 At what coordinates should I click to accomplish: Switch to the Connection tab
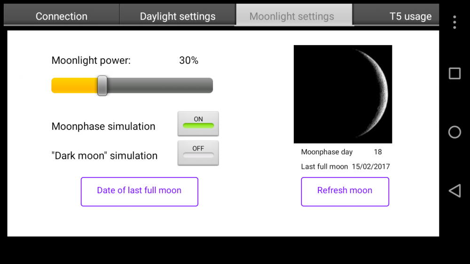tap(62, 16)
